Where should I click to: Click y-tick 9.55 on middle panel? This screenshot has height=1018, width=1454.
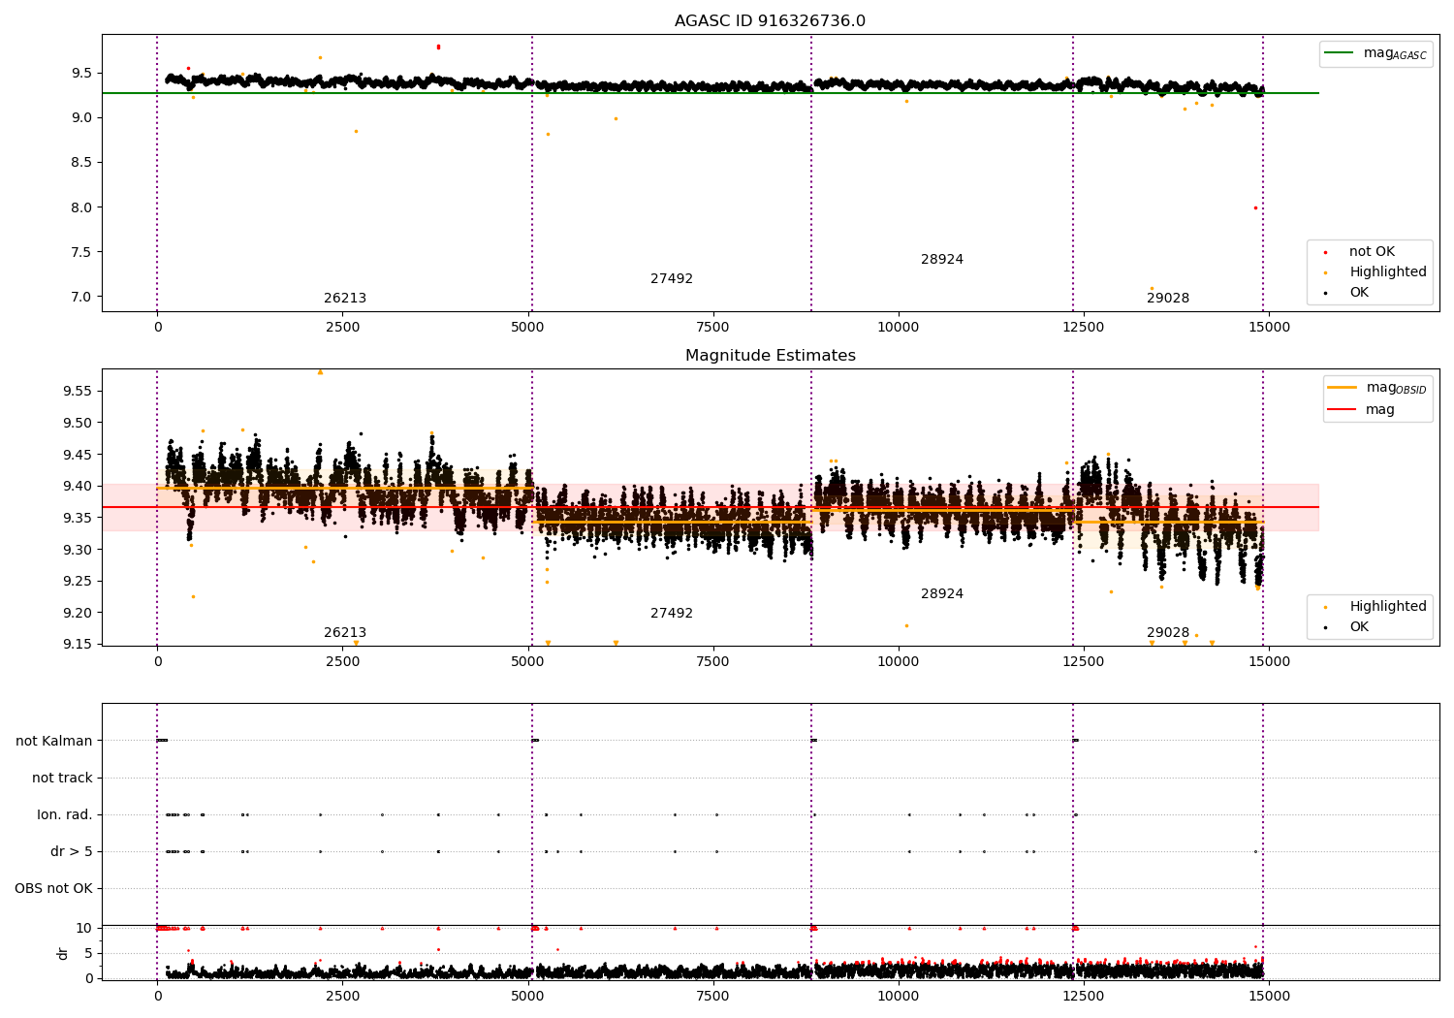78,391
